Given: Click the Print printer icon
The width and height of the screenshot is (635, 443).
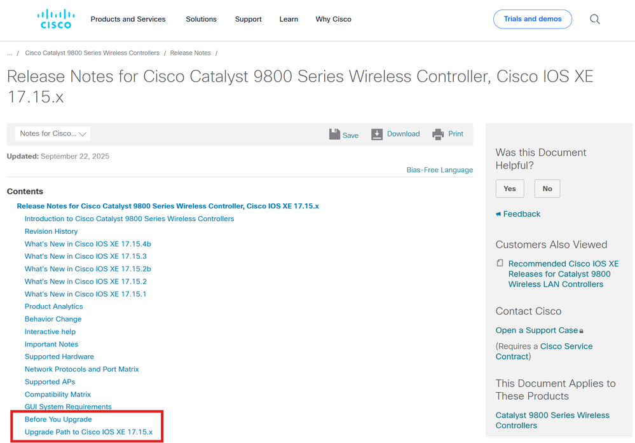Looking at the screenshot, I should pos(438,134).
